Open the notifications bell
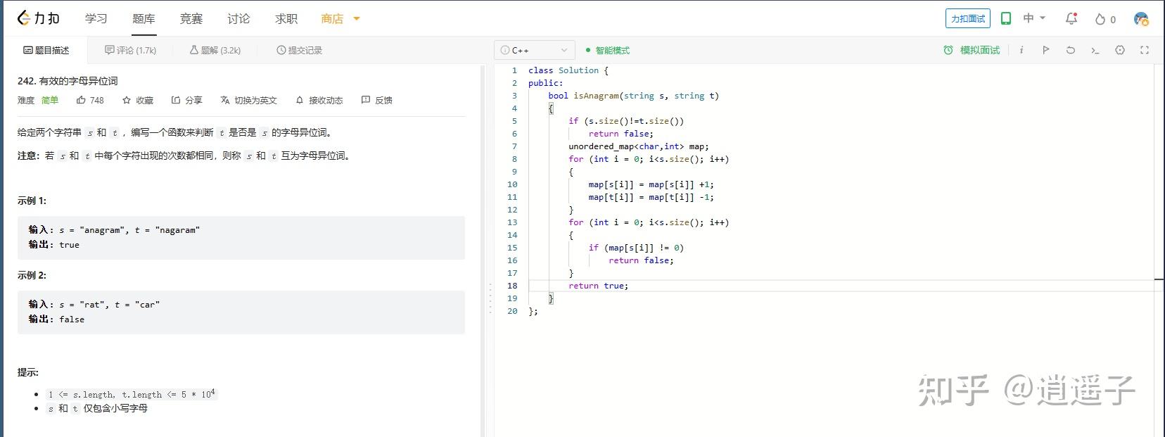The height and width of the screenshot is (437, 1165). pyautogui.click(x=1071, y=19)
